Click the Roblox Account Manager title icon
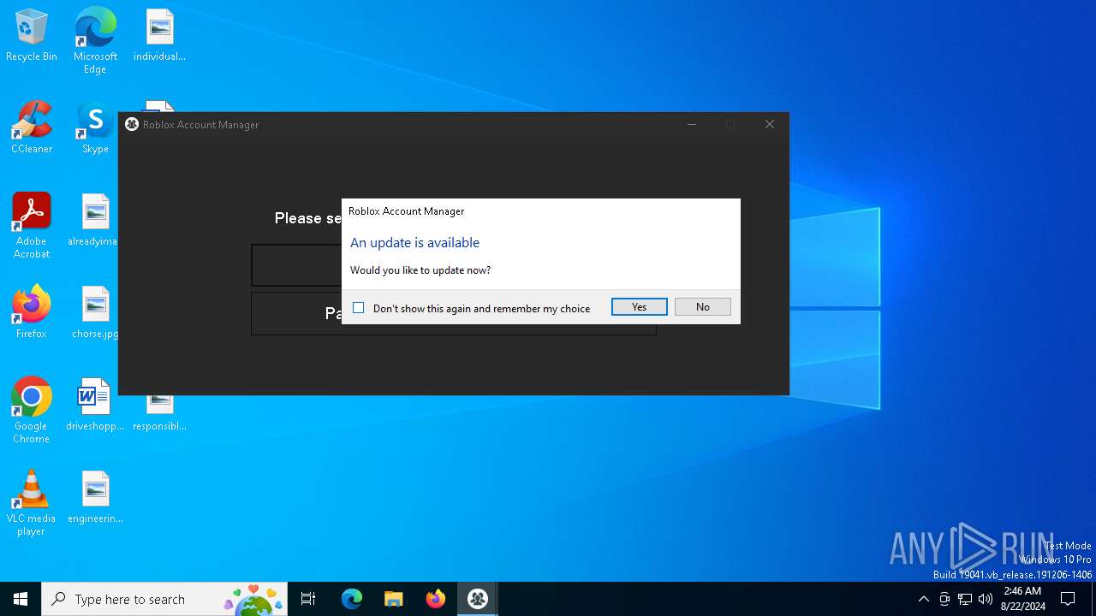 [x=132, y=124]
